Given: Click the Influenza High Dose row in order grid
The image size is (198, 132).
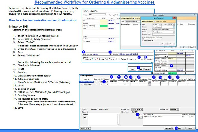Looking at the screenshot, I should [174, 70].
